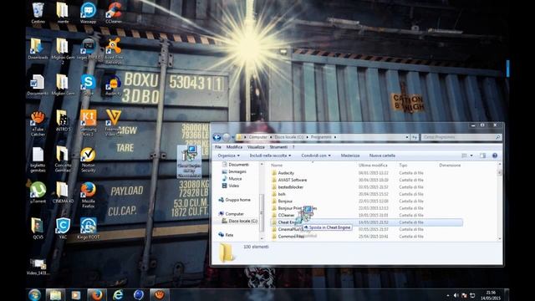Click Internet Explorer in the taskbar
The width and height of the screenshot is (535, 301).
118,295
